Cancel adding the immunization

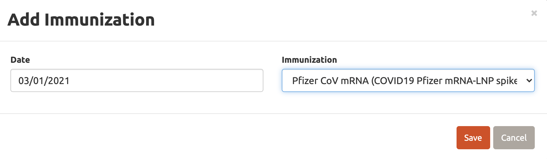[x=513, y=138]
